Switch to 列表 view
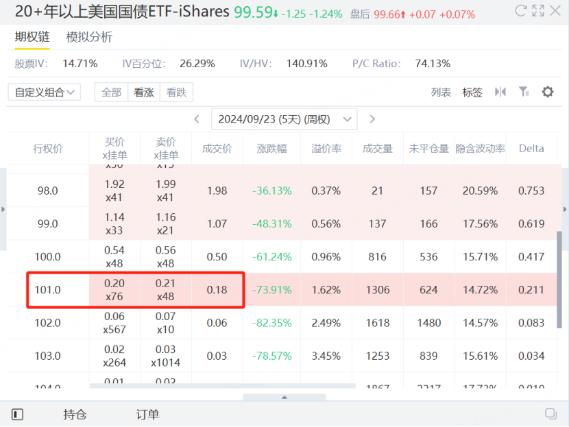Screen dimensions: 569x427 (441, 92)
